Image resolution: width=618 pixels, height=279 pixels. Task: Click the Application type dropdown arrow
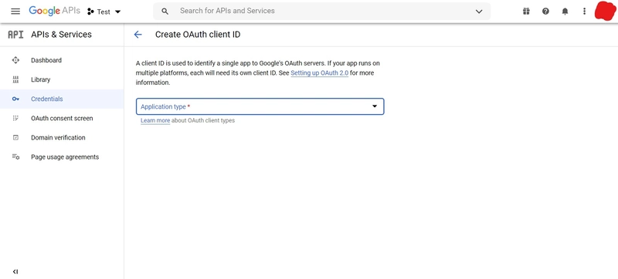375,106
